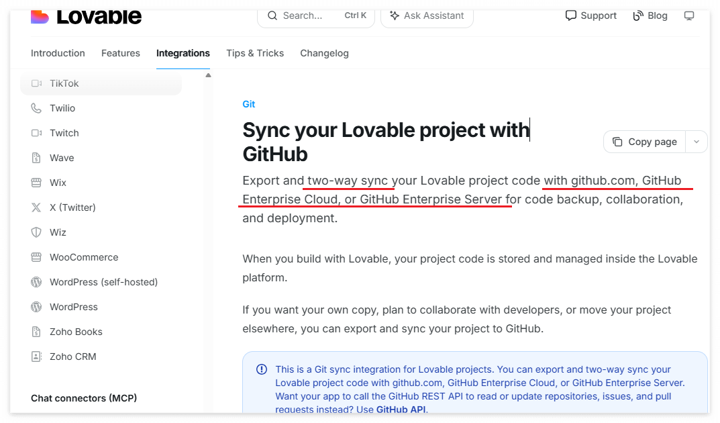Open the Tips & Tricks tab
The width and height of the screenshot is (720, 423).
pyautogui.click(x=255, y=53)
